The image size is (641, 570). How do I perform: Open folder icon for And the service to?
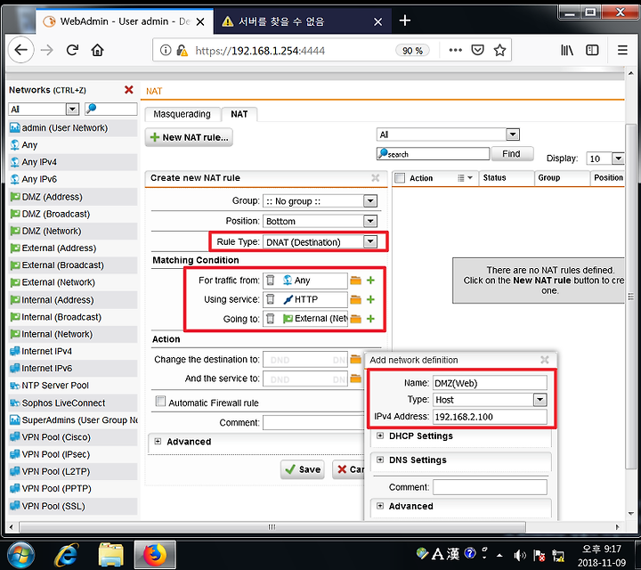355,379
